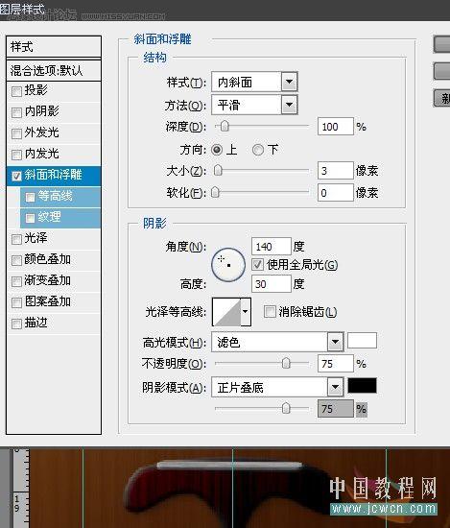The height and width of the screenshot is (528, 450).
Task: Click the 大小 size slider handle
Action: tap(218, 170)
